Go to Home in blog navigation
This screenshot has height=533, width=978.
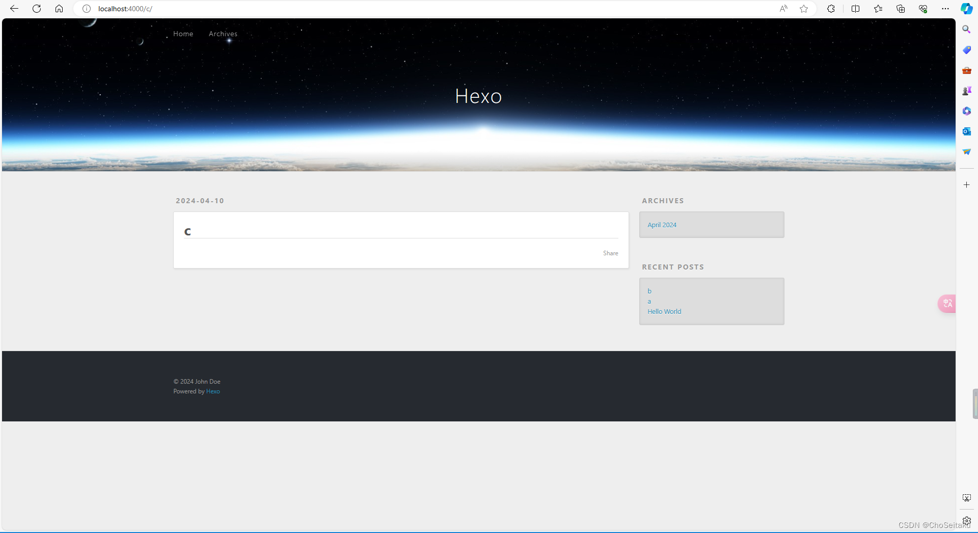coord(183,34)
